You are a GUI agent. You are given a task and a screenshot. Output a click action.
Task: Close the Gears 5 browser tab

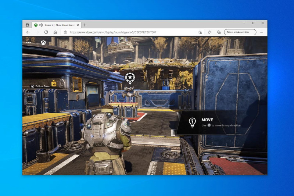[x=78, y=25]
